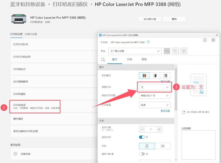The width and height of the screenshot is (221, 163).
Task: Click the 变更摘要 summary box
Action: 199,145
